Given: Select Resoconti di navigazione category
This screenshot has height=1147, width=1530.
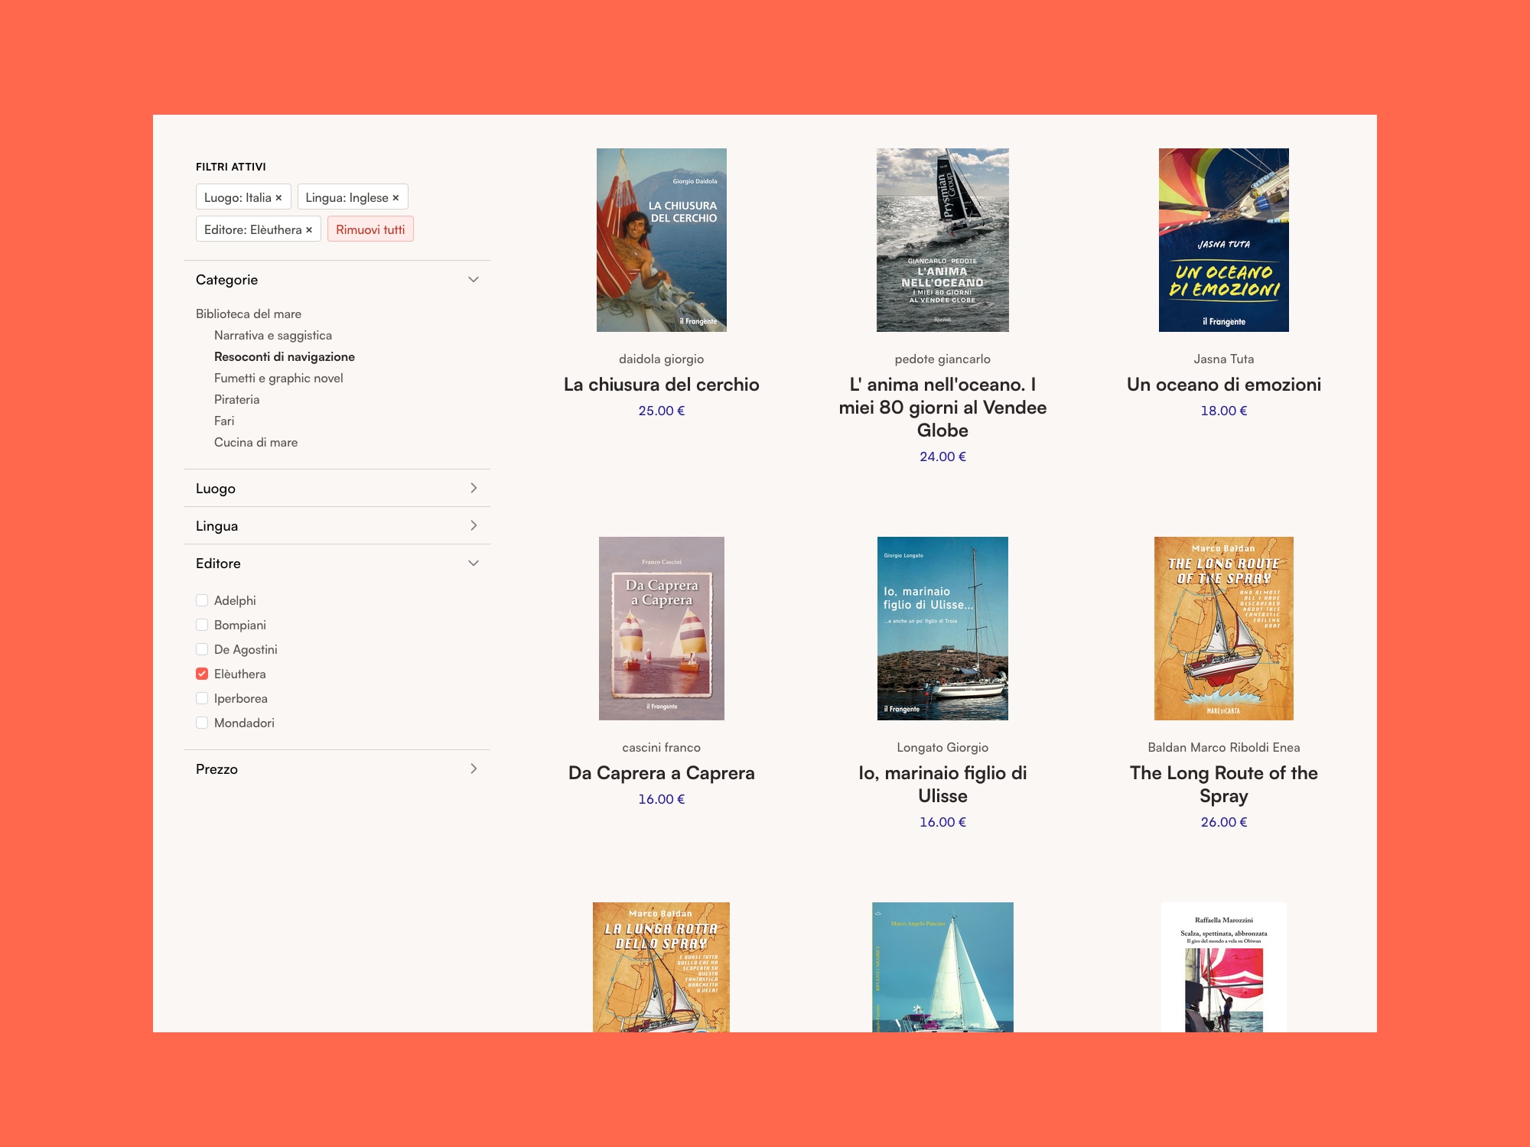Looking at the screenshot, I should 285,356.
